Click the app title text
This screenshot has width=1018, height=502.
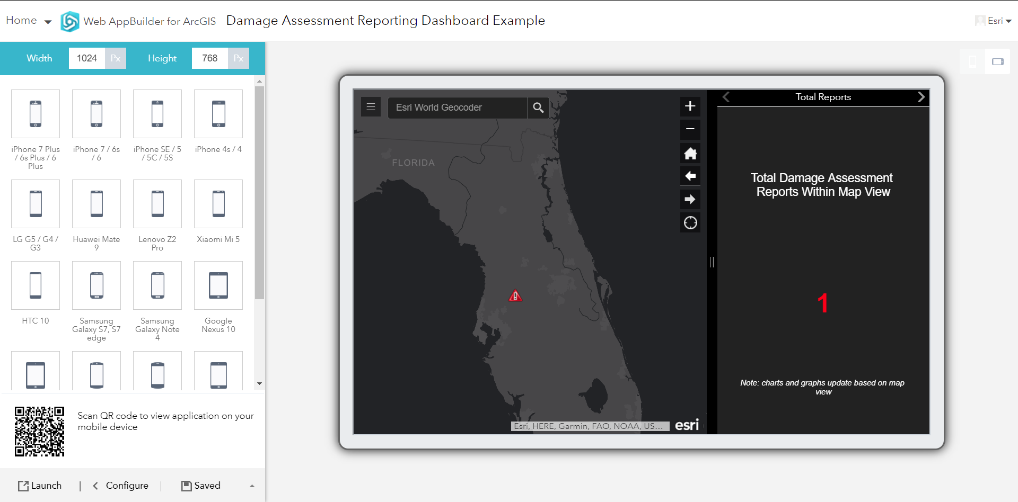click(x=385, y=21)
